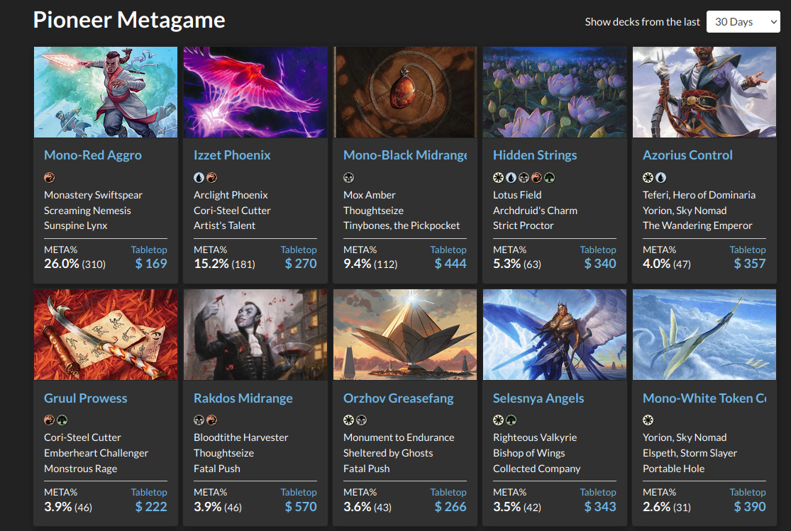Viewport: 791px width, 531px height.
Task: Click the white mana icon under Orzhov Greasefang
Action: 348,420
